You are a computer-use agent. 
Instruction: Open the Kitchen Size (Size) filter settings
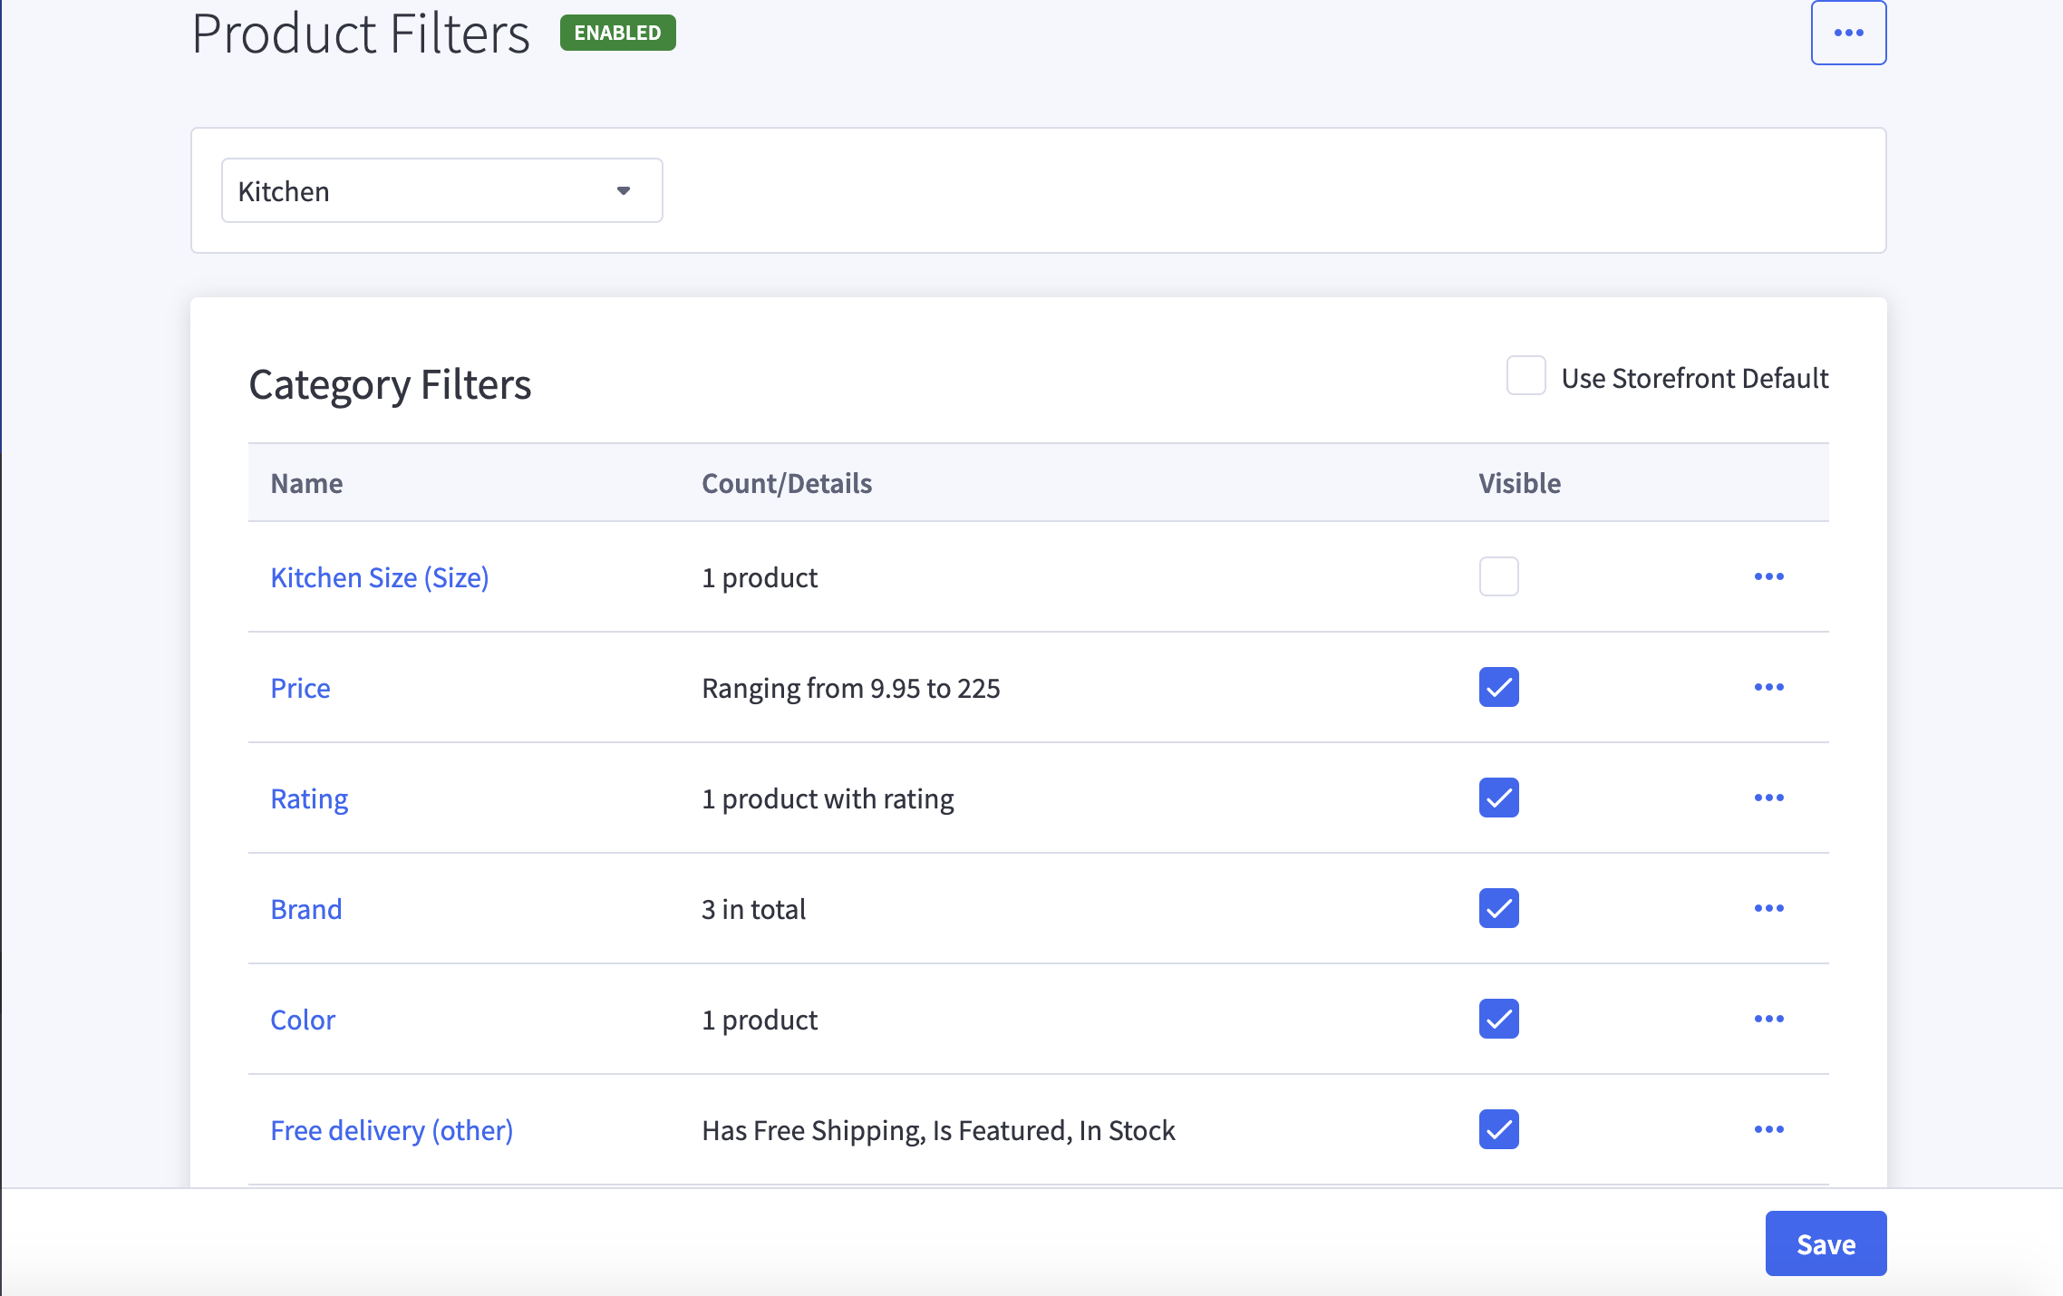[x=380, y=577]
